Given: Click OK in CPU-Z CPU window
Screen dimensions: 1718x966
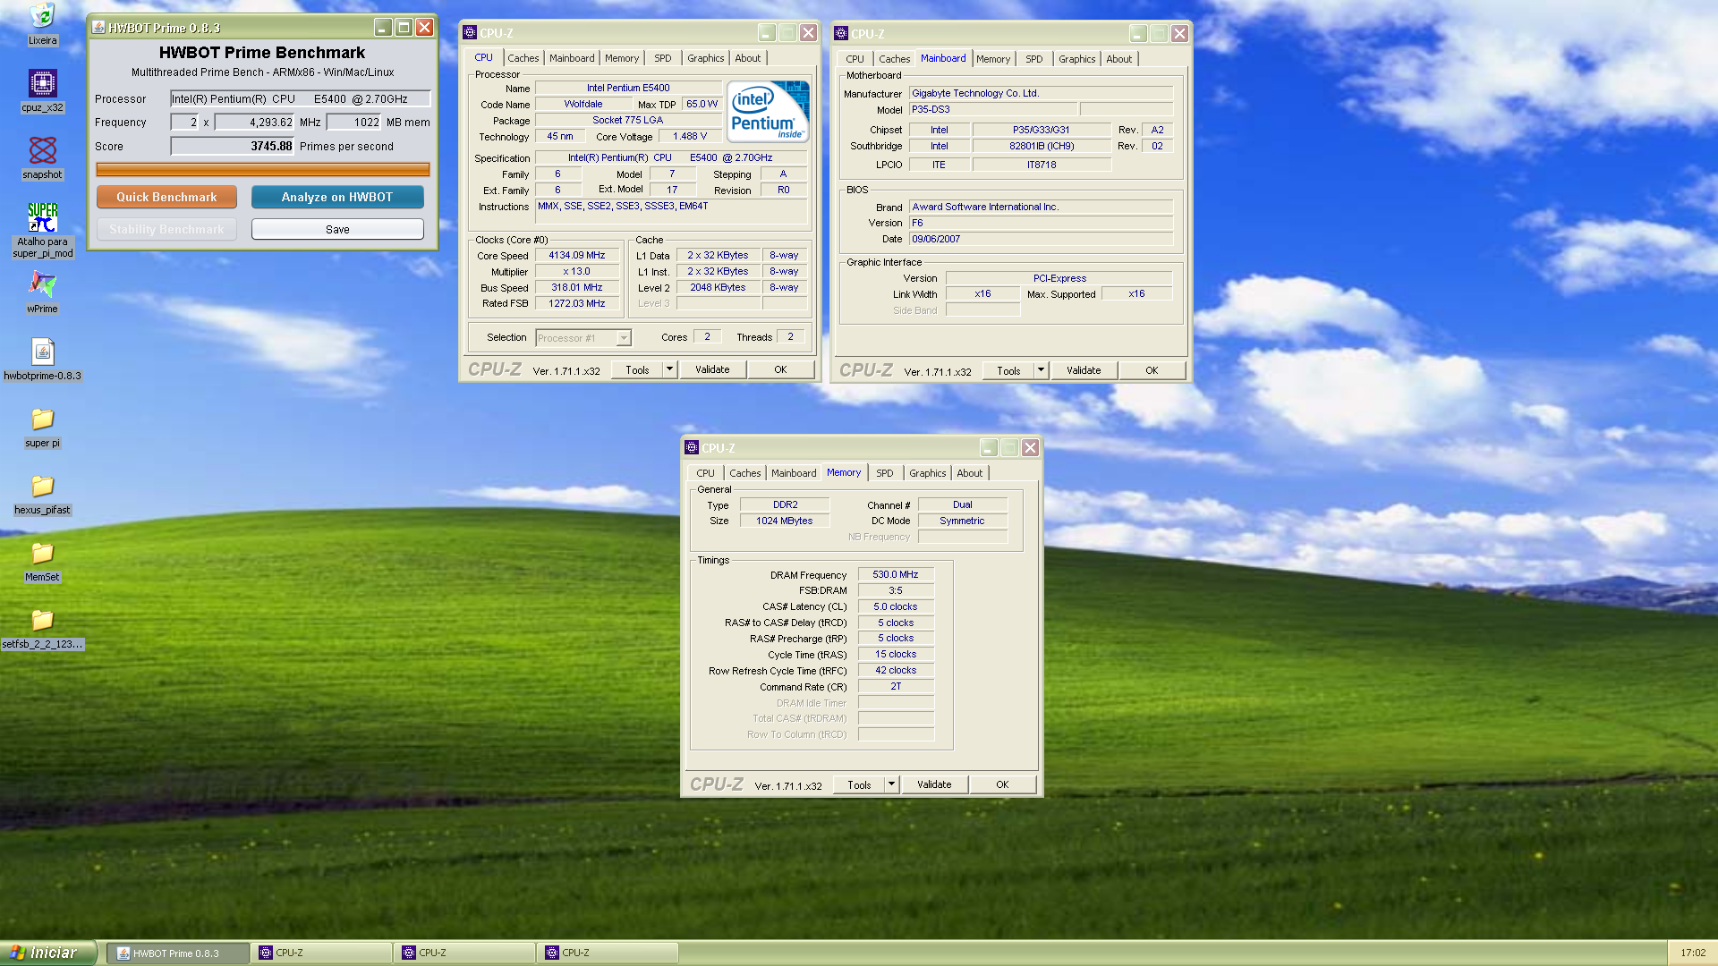Looking at the screenshot, I should (x=780, y=369).
